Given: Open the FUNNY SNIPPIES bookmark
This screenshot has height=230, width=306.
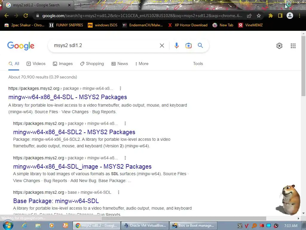Looking at the screenshot, I should [x=66, y=25].
